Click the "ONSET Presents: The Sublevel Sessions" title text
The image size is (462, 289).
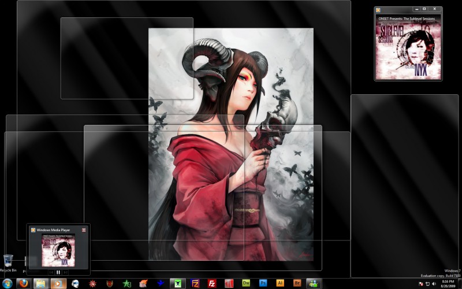pos(407,18)
